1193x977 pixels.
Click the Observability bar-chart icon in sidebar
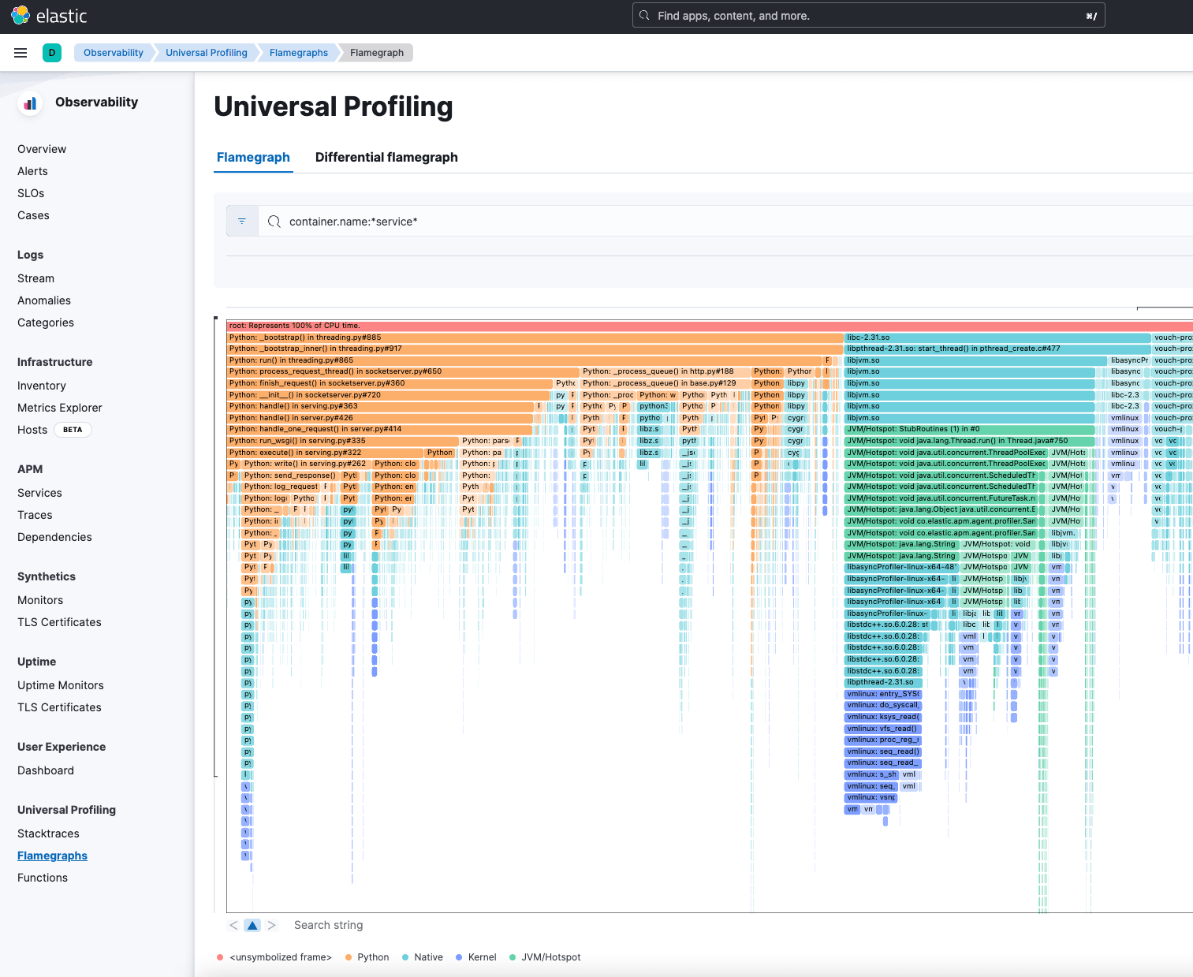click(30, 103)
